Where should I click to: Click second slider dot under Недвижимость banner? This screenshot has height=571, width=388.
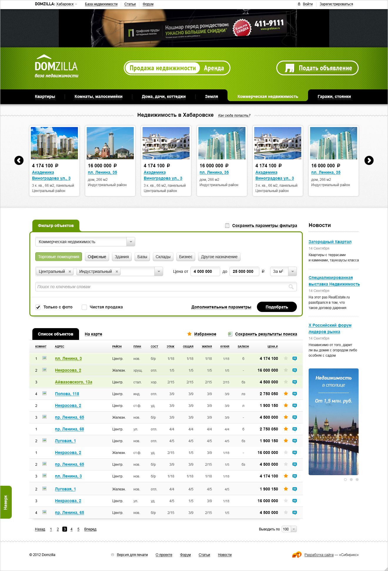351,480
